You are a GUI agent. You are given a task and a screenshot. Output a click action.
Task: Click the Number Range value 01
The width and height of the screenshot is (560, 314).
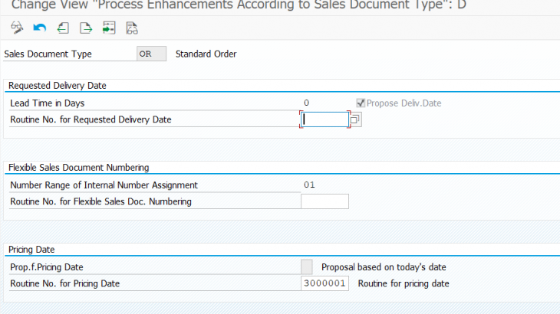309,185
